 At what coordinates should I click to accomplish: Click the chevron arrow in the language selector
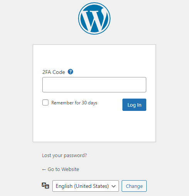pyautogui.click(x=114, y=186)
